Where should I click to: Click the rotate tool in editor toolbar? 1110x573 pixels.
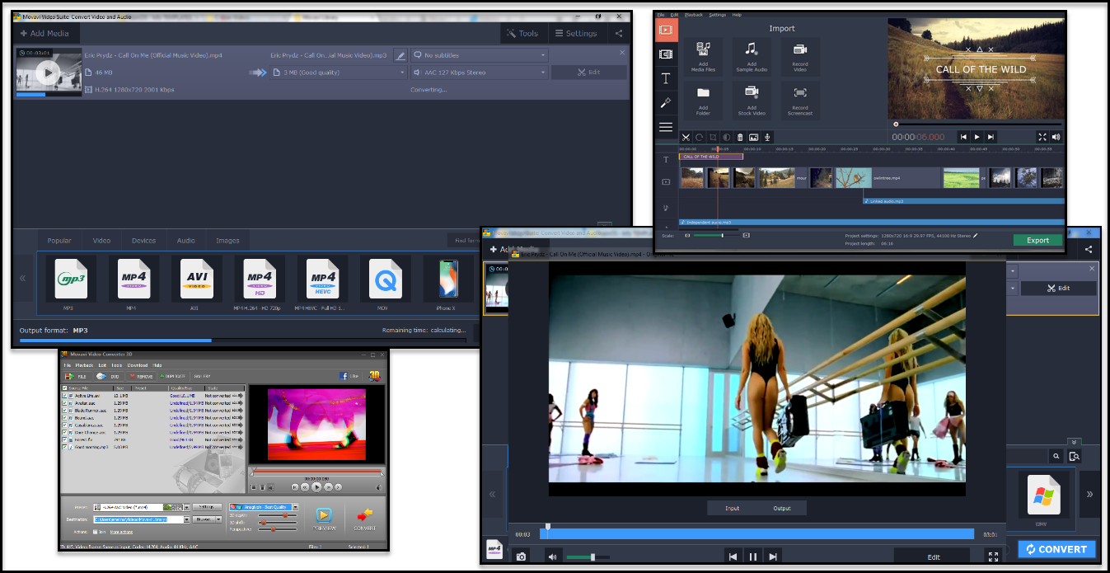(x=699, y=137)
